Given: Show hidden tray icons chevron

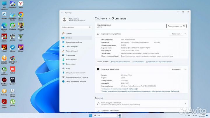Looking at the screenshot, I should [185, 115].
